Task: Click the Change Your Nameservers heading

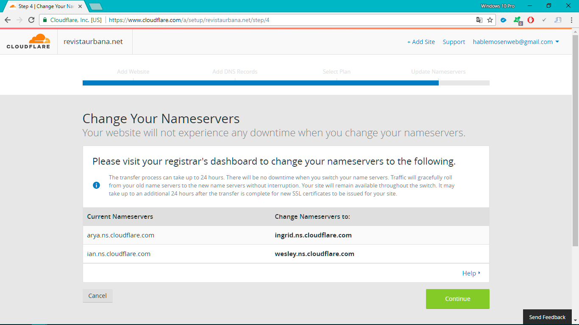Action: click(x=161, y=119)
